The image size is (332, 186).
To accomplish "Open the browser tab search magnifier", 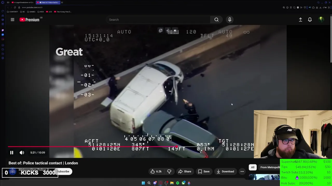I will 318,3.
